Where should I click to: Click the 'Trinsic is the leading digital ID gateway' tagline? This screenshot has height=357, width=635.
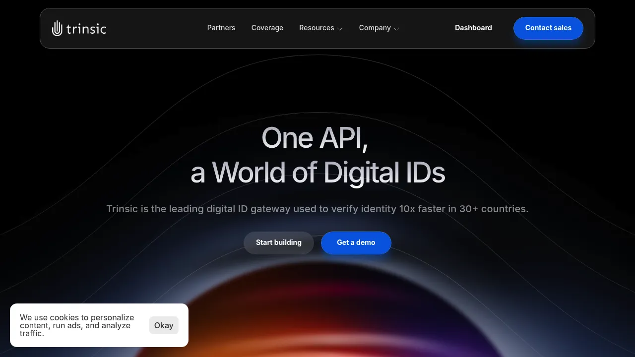(x=317, y=209)
